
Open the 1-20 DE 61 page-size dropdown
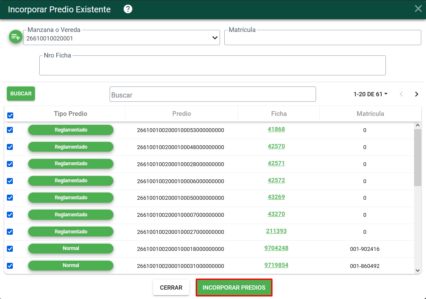(370, 94)
